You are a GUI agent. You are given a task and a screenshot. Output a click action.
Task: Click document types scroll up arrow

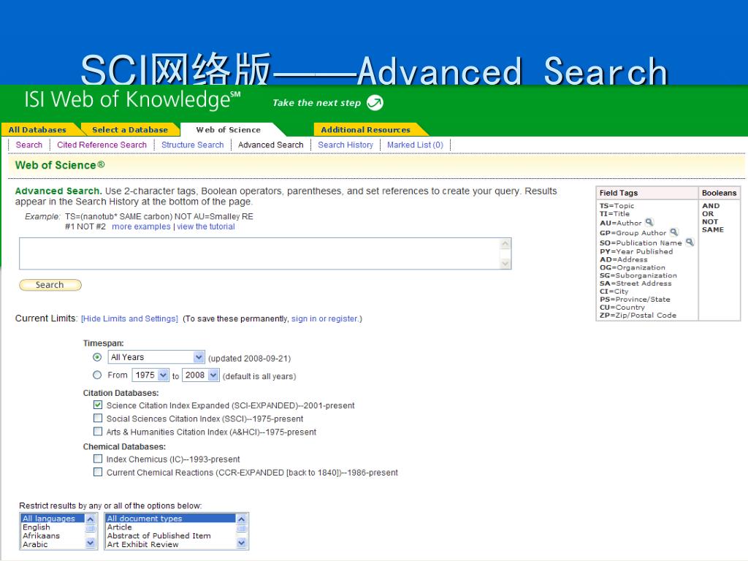[241, 519]
